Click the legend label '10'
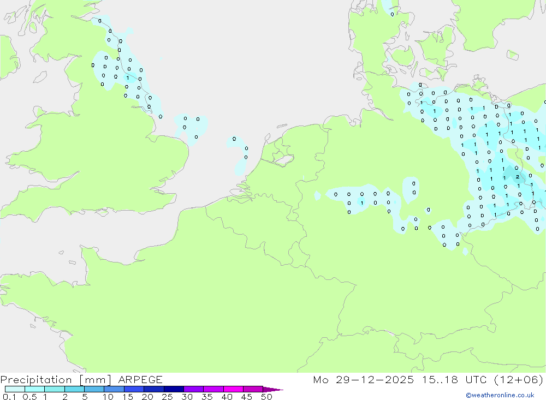Screen dimensions: 546x400 coord(108,397)
